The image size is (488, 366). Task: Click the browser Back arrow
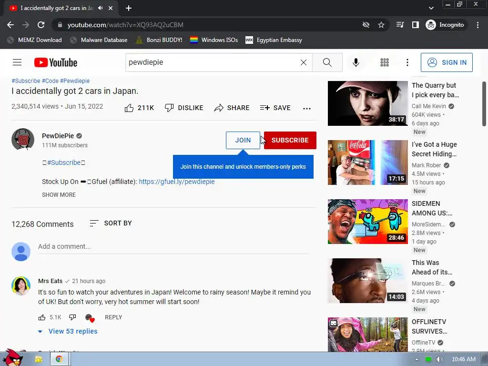(x=10, y=25)
